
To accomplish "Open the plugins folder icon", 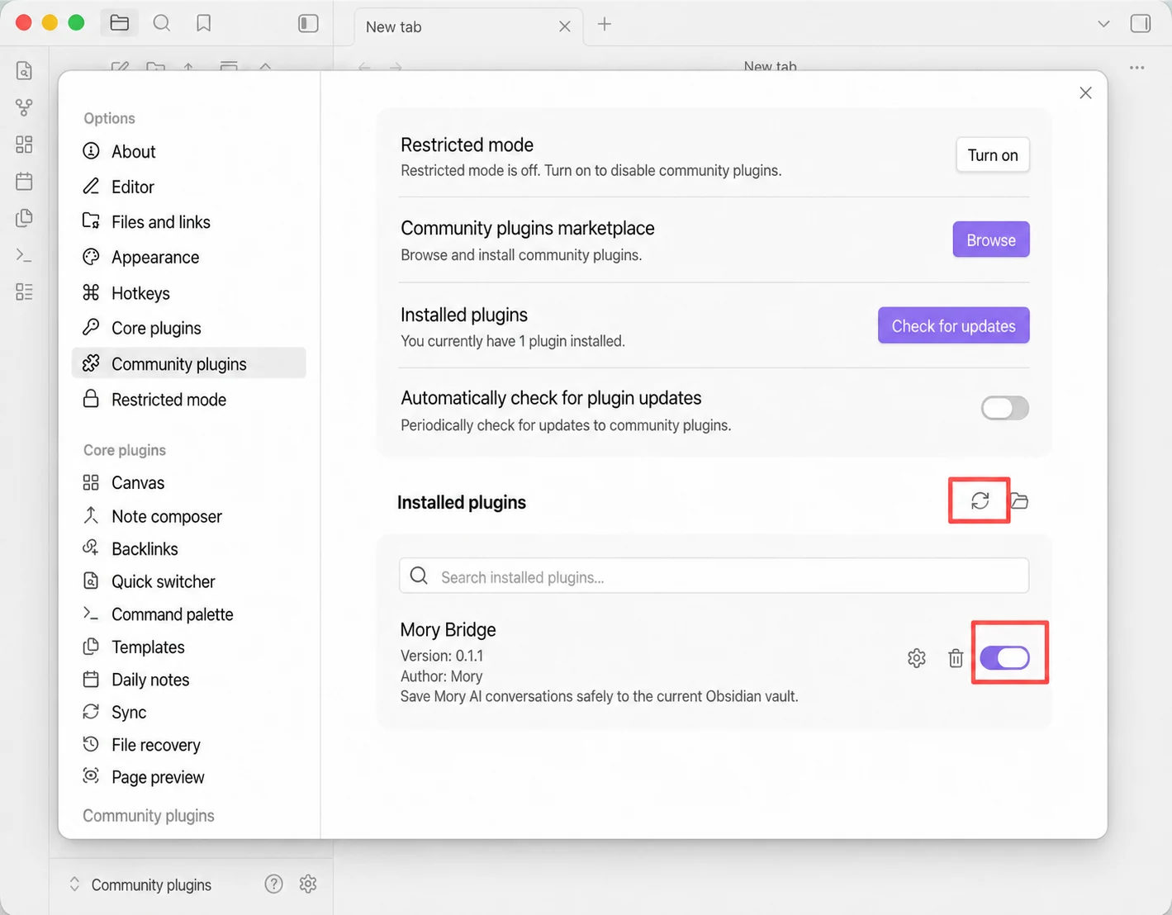I will pyautogui.click(x=1019, y=500).
